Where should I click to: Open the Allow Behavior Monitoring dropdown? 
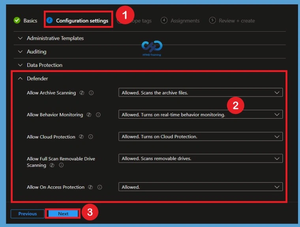coord(201,114)
